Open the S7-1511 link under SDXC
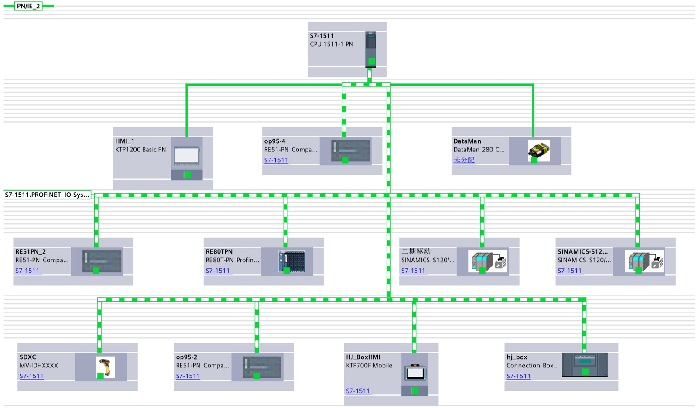 31,376
